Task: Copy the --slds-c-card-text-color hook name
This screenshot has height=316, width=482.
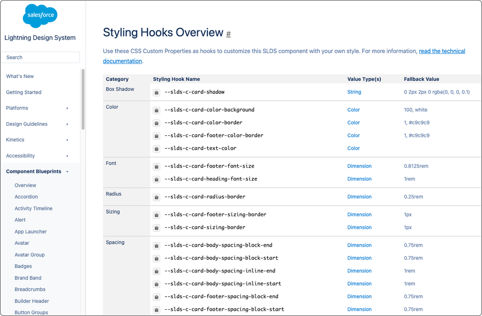Action: coord(156,148)
